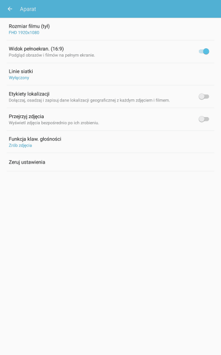Disable Widok pełnoekran. (16:9) switch
The width and height of the screenshot is (221, 355).
click(204, 52)
